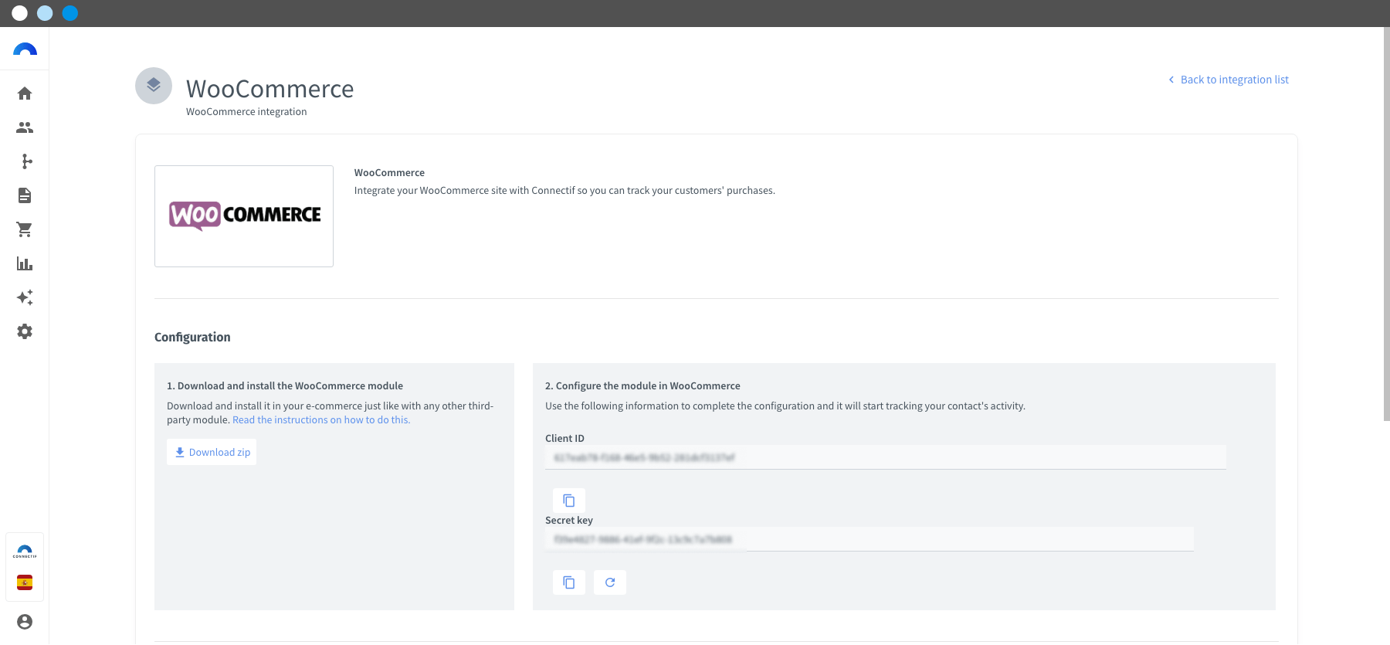Open the Content document icon
The width and height of the screenshot is (1390, 645).
[x=25, y=195]
